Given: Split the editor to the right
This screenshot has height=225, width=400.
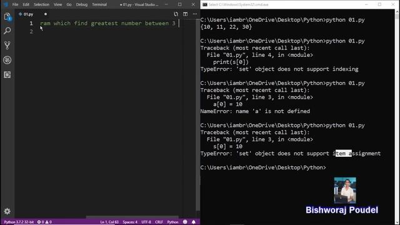Looking at the screenshot, I should click(x=186, y=14).
